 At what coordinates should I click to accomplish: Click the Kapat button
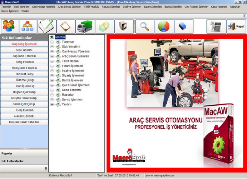click(236, 26)
